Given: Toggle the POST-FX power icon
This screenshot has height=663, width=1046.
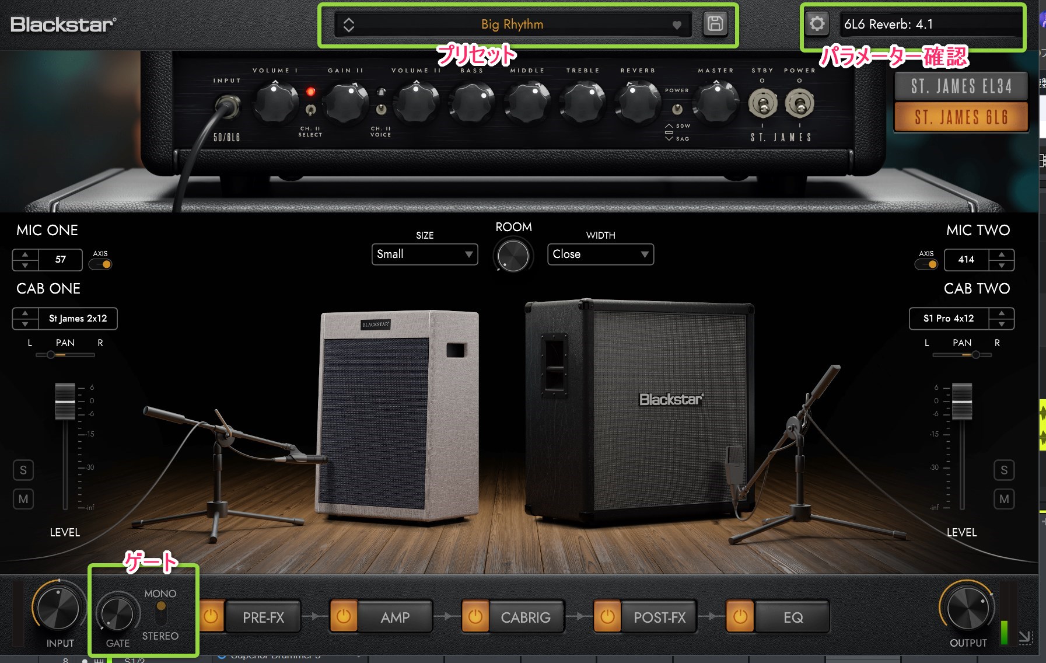Looking at the screenshot, I should tap(607, 617).
